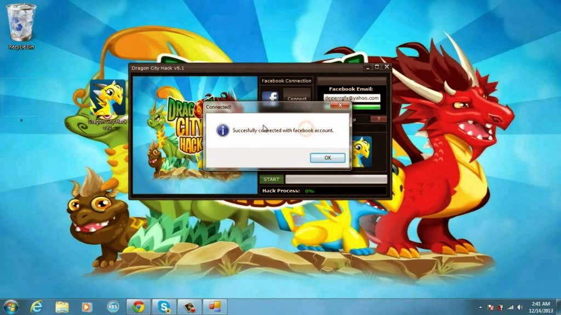This screenshot has width=561, height=315.
Task: Click the red "?" help icon
Action: pyautogui.click(x=377, y=118)
